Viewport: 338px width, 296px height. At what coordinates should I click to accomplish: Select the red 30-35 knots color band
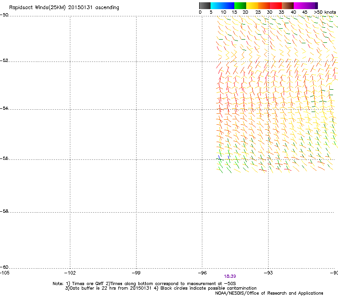pos(276,5)
